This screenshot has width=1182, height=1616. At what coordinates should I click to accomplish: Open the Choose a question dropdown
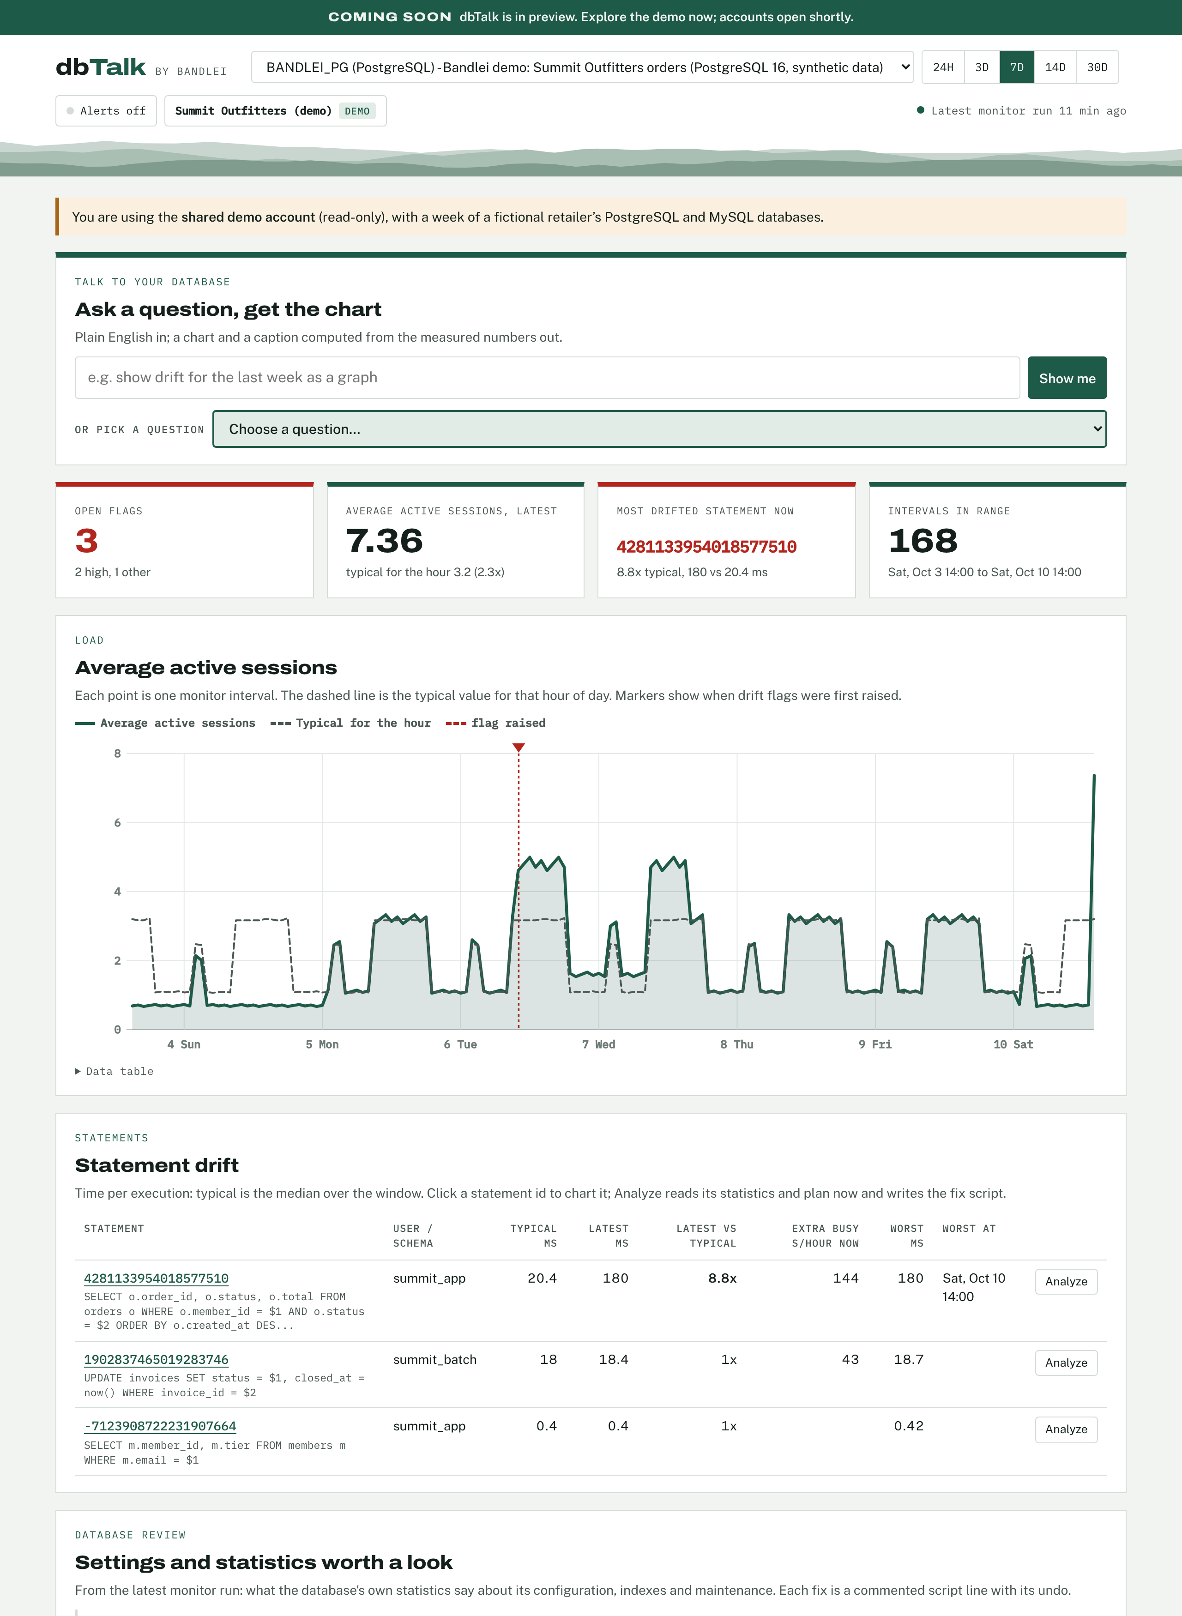pyautogui.click(x=660, y=429)
